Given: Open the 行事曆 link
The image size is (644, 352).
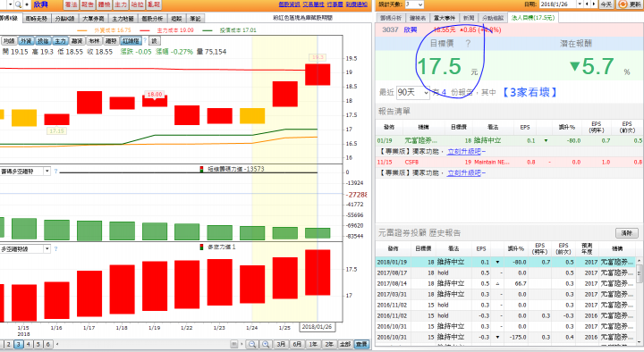Looking at the screenshot, I should click(x=335, y=4).
